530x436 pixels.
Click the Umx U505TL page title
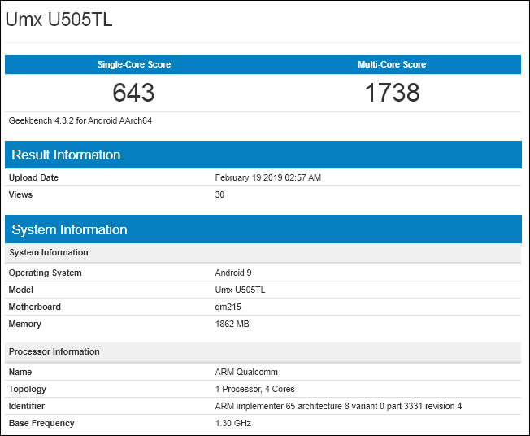[59, 19]
